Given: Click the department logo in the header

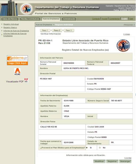Looking at the screenshot, I should pos(26,9).
